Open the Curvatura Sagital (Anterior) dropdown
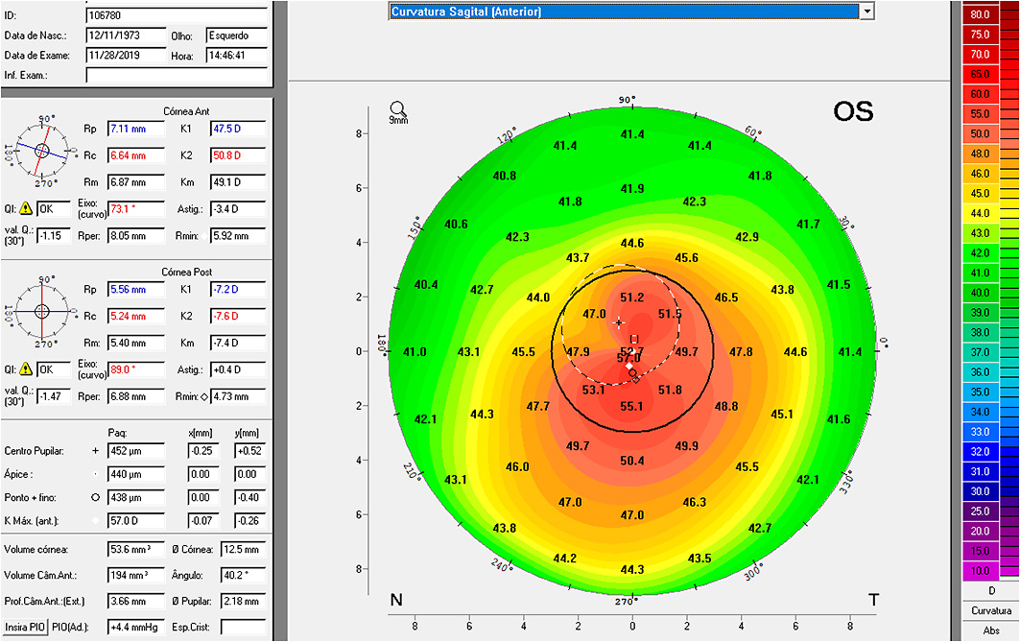Viewport: 1020px width, 642px height. click(866, 12)
